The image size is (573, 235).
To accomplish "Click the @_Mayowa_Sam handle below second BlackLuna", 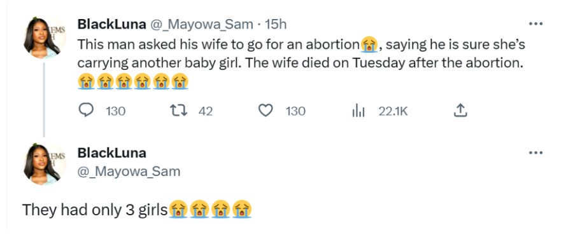I will tap(129, 171).
